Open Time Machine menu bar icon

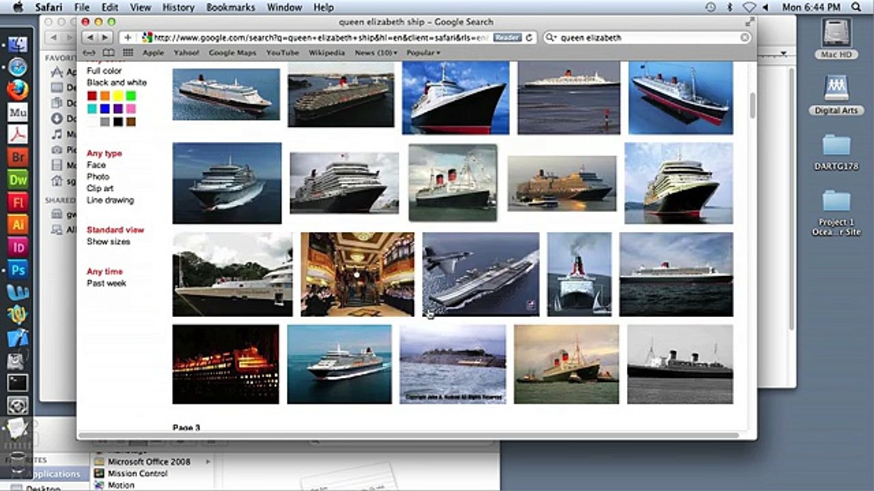point(711,8)
